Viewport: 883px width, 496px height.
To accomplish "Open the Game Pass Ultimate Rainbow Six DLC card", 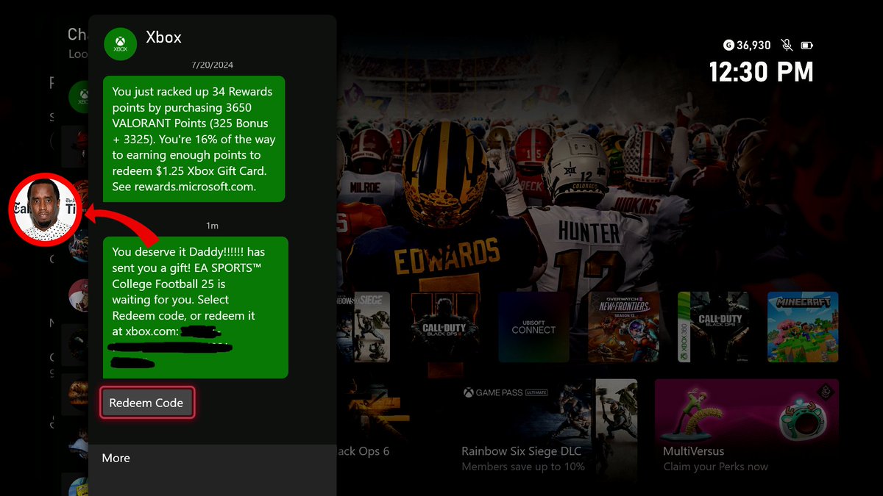I will click(547, 428).
